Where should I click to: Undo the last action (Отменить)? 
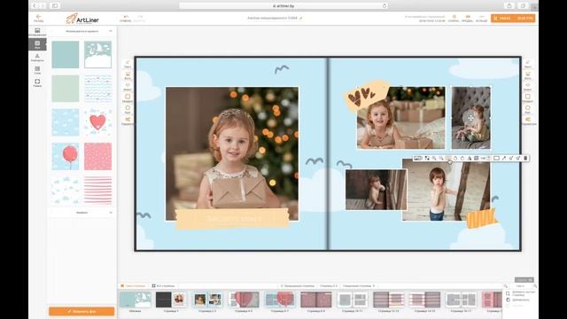pyautogui.click(x=126, y=19)
